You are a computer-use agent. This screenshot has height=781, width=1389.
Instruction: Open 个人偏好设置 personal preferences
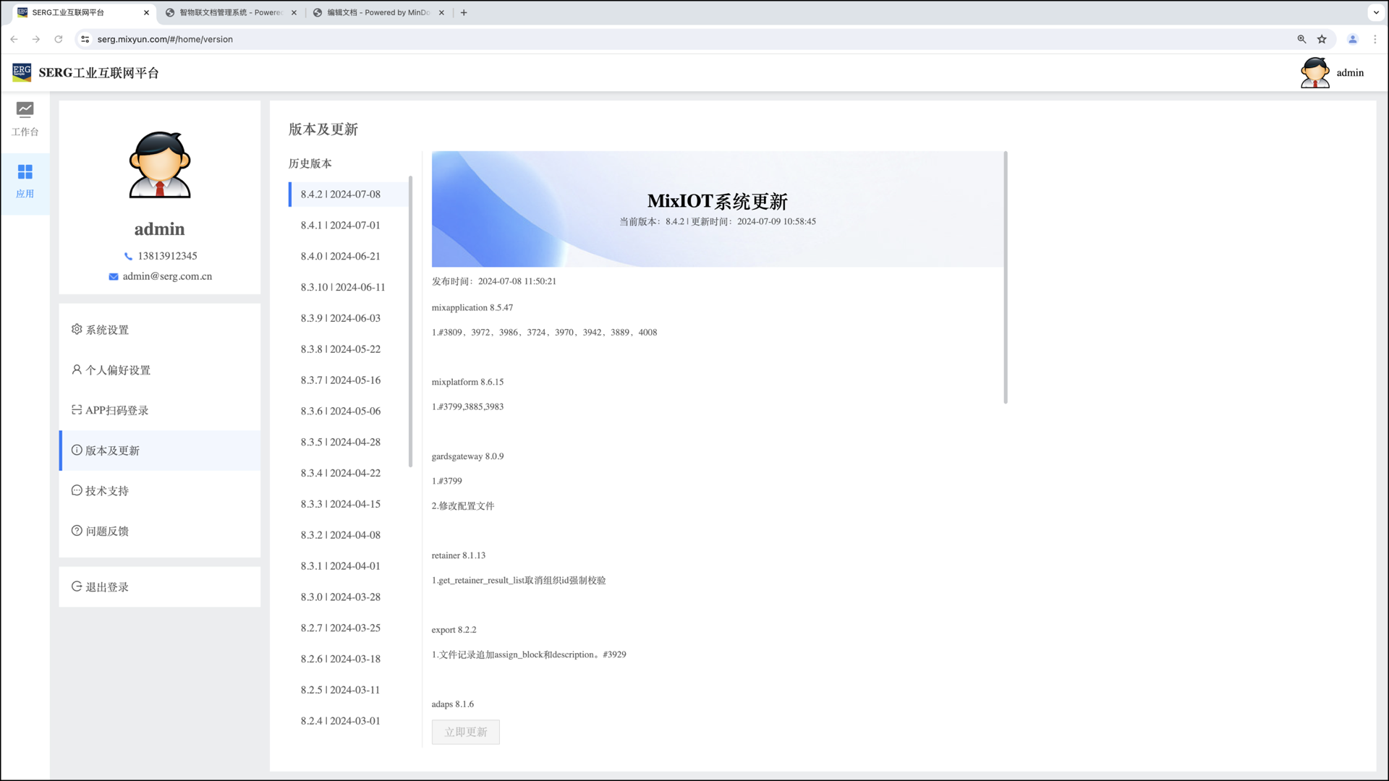point(117,370)
